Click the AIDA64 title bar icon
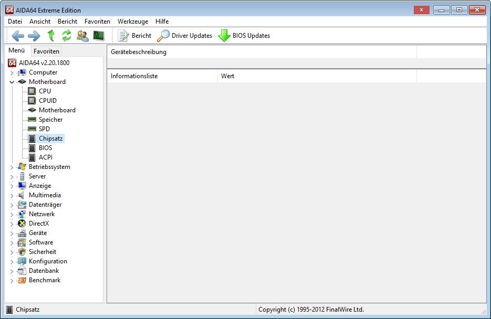The height and width of the screenshot is (319, 491). pos(9,10)
